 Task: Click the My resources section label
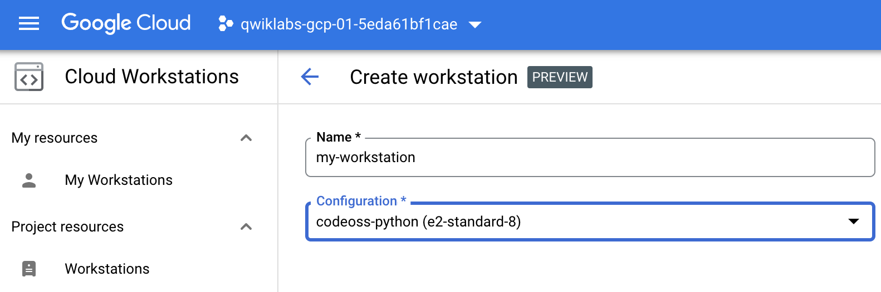pyautogui.click(x=55, y=138)
